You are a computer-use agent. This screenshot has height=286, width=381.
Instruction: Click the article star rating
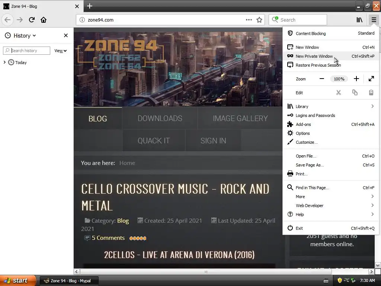click(138, 238)
